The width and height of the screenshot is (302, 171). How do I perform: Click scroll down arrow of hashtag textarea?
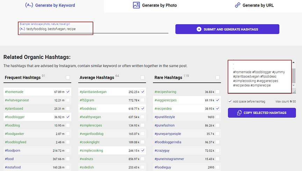(294, 85)
